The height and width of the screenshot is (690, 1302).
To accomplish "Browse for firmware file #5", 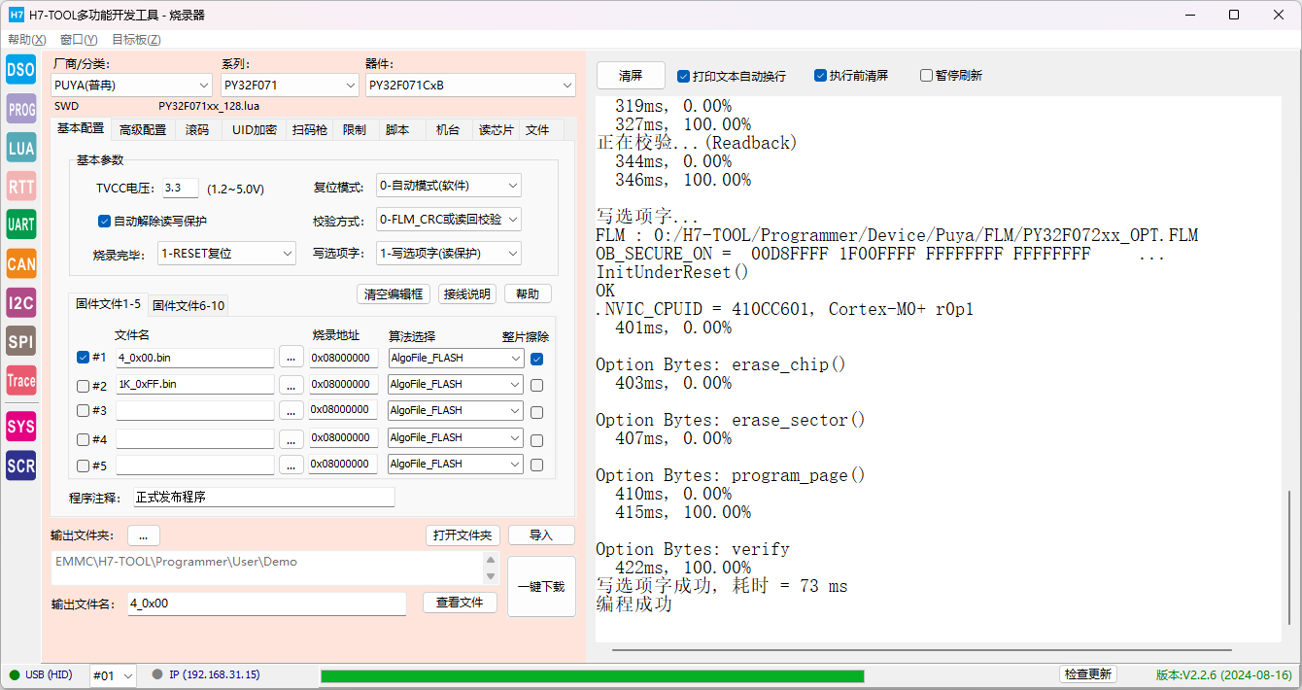I will coord(291,465).
